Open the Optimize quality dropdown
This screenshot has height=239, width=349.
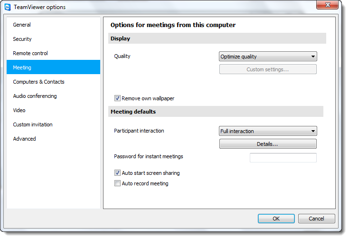coord(268,57)
